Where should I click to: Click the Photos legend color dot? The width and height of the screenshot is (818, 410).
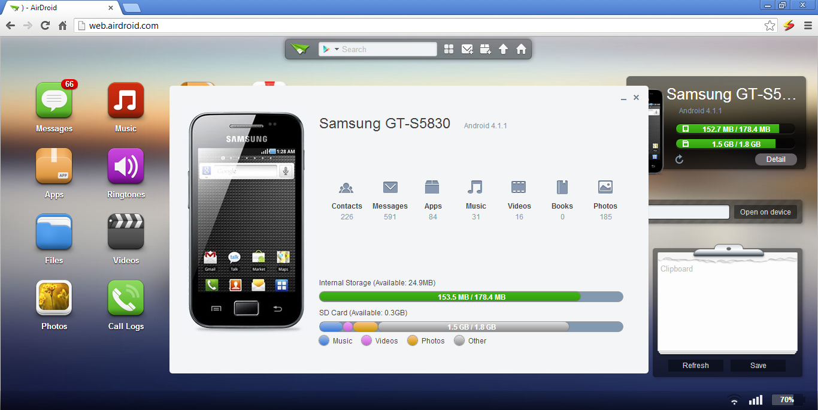[413, 340]
